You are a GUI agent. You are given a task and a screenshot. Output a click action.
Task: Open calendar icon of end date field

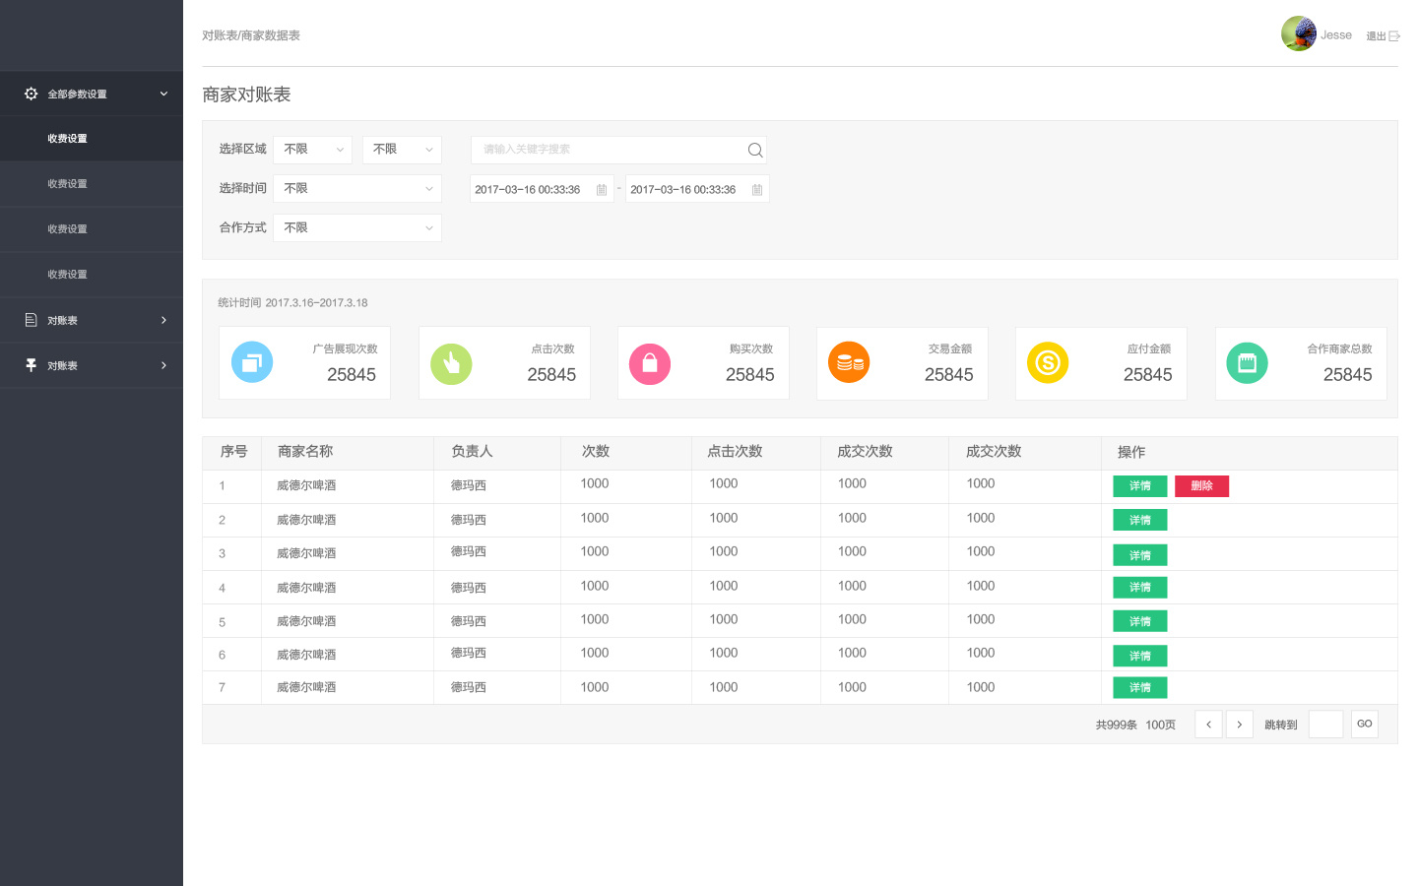click(757, 189)
